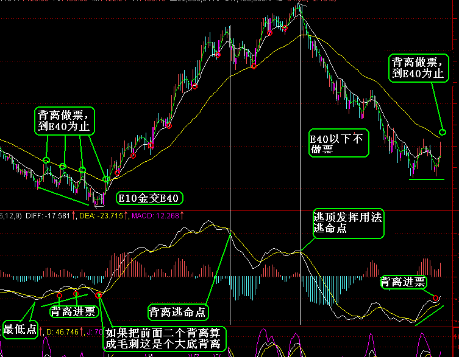The image size is (459, 357).
Task: Select the green horizontal support line at bottom right
Action: [x=427, y=179]
